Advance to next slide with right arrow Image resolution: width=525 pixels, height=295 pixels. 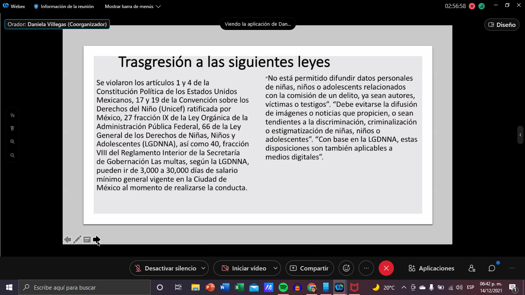pyautogui.click(x=97, y=240)
